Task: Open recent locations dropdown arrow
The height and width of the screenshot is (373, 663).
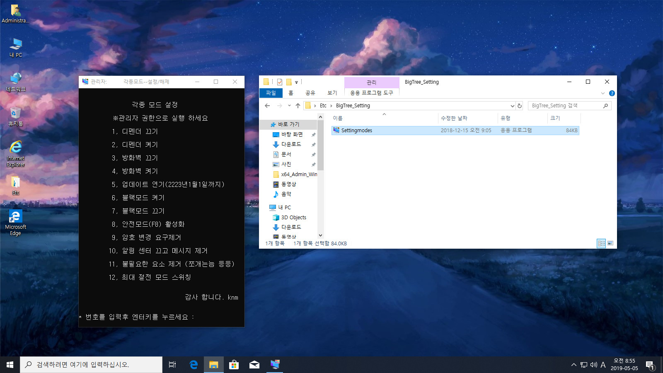Action: tap(289, 106)
